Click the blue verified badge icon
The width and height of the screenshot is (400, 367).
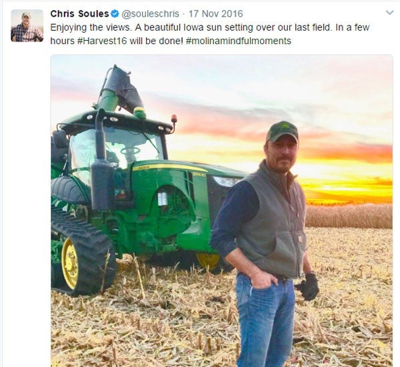pos(115,14)
